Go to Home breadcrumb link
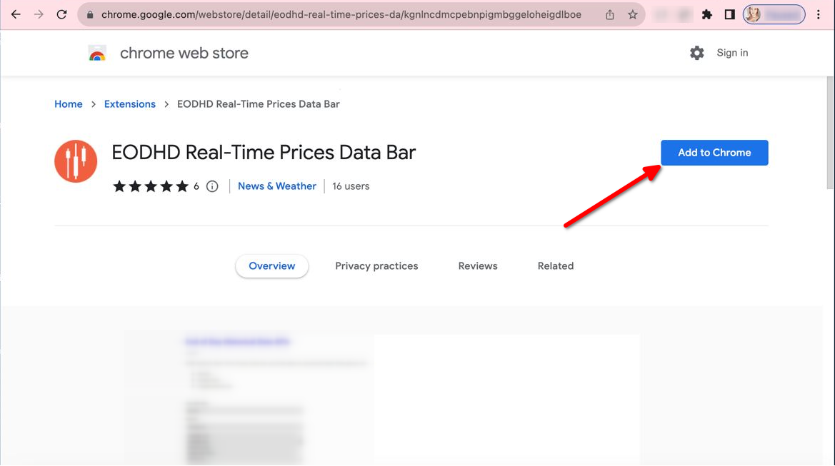This screenshot has width=835, height=466. (68, 104)
